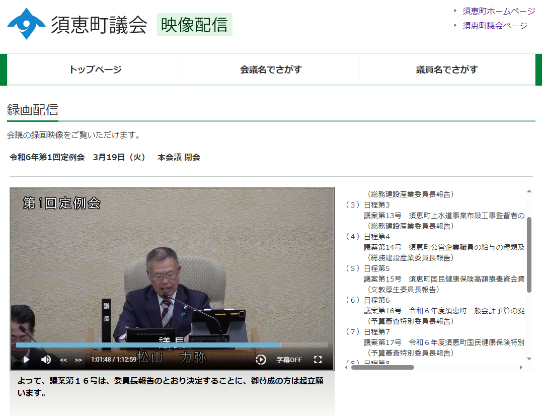Click the subtitle text below the video
Image resolution: width=542 pixels, height=416 pixels.
pos(171,387)
